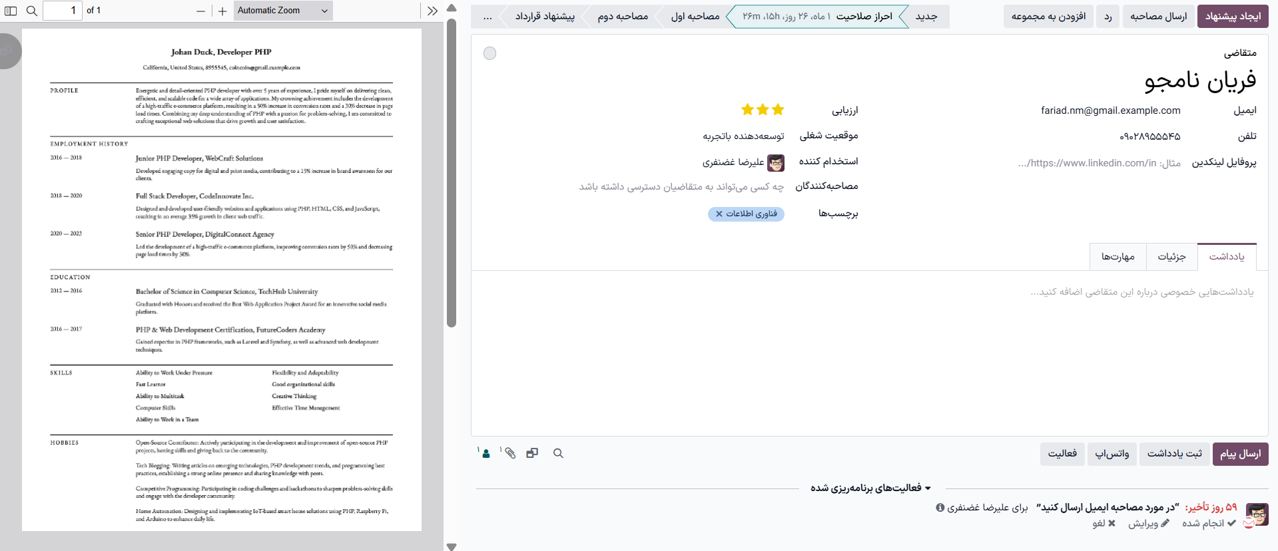Click فعالیت button
1278x551 pixels.
(x=1062, y=454)
